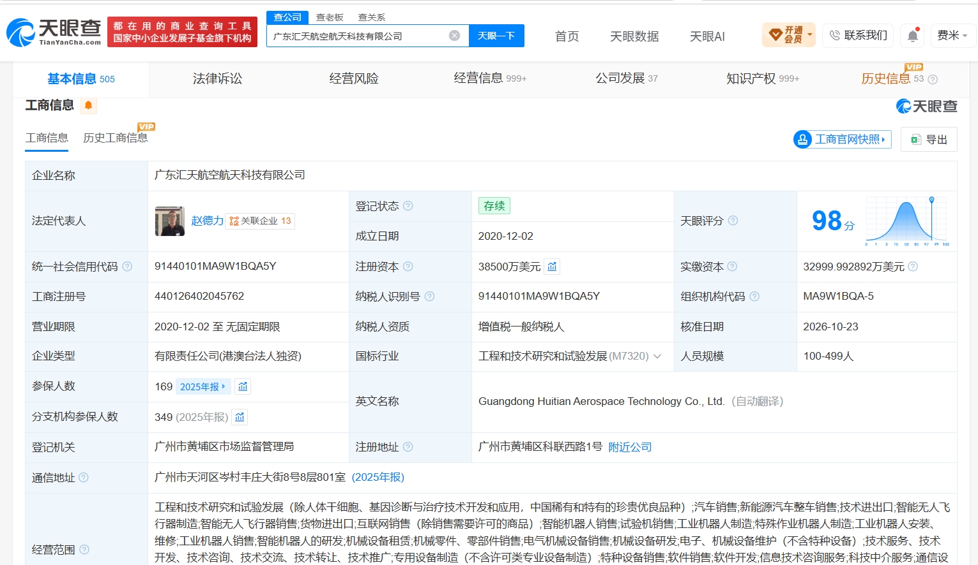978x565 pixels.
Task: Click the 附近公司 nearby companies link
Action: [630, 447]
